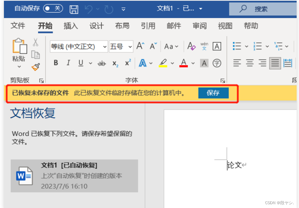This screenshot has height=208, width=299.
Task: Click the Decrease Font Size icon
Action: [x=153, y=46]
